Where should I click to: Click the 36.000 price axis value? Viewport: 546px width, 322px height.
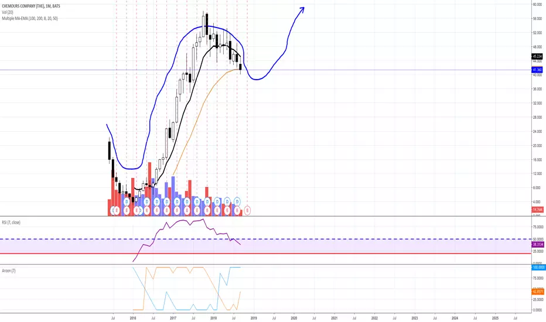pyautogui.click(x=537, y=89)
